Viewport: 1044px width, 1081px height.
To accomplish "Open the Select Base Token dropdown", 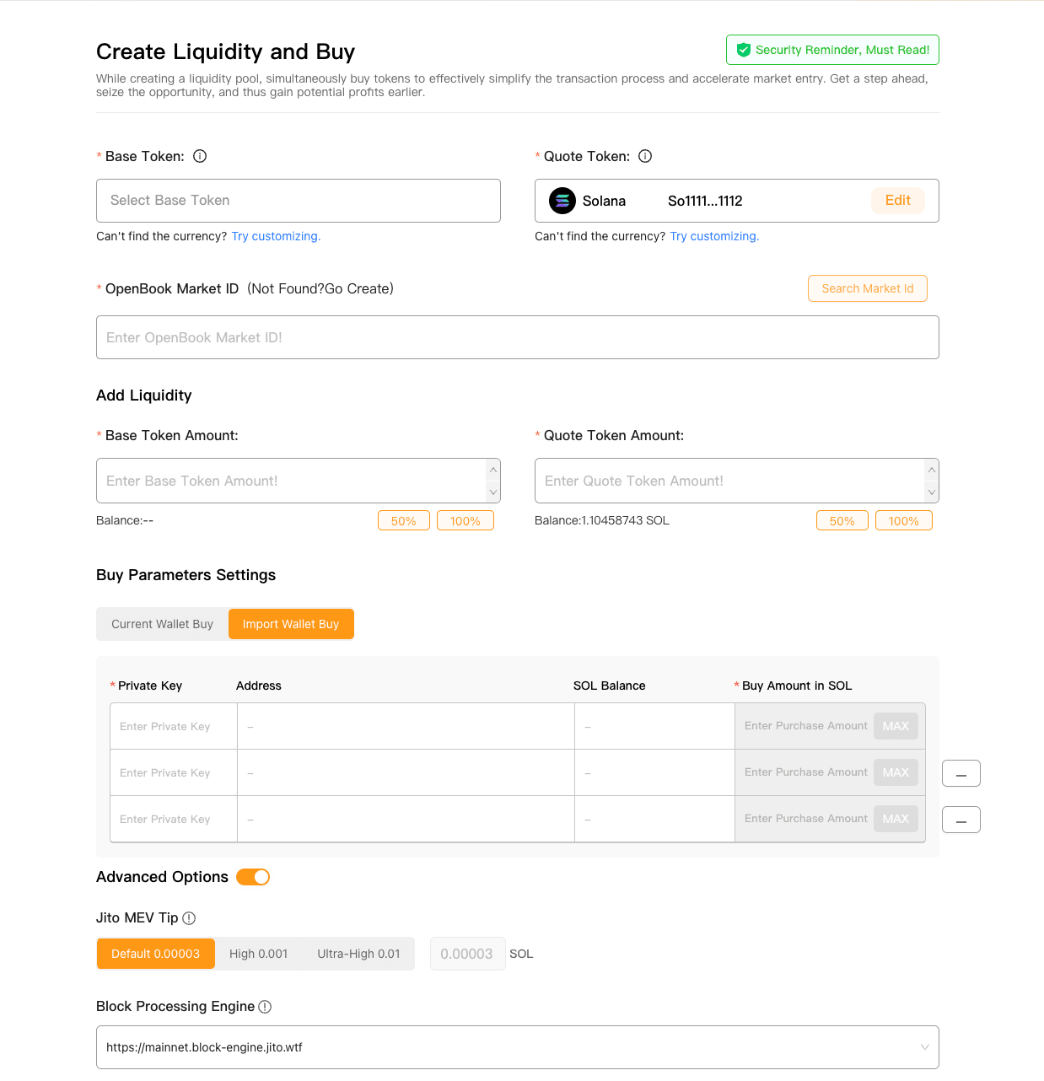I will [298, 201].
